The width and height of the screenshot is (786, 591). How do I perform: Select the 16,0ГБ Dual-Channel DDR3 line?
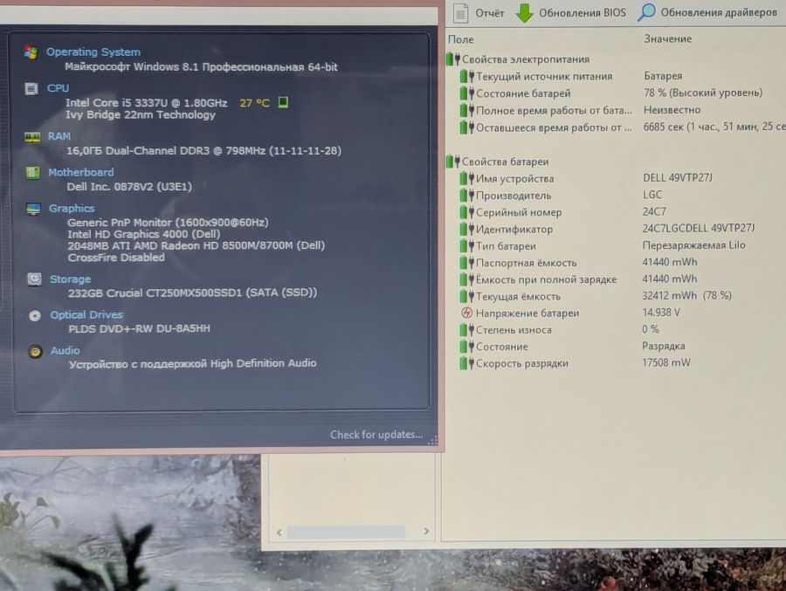coord(203,151)
